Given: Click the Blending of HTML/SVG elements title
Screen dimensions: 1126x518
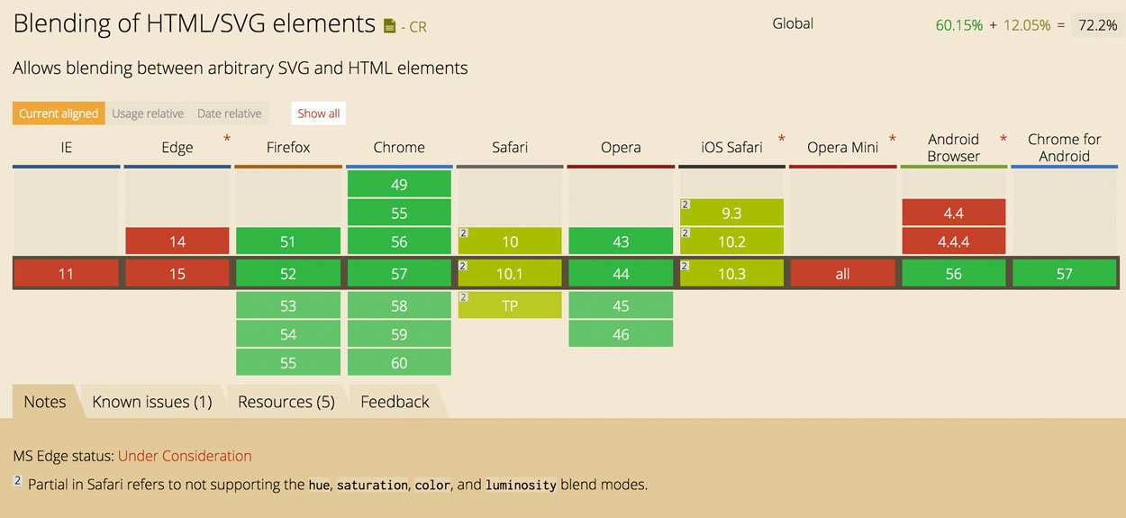Looking at the screenshot, I should point(194,23).
